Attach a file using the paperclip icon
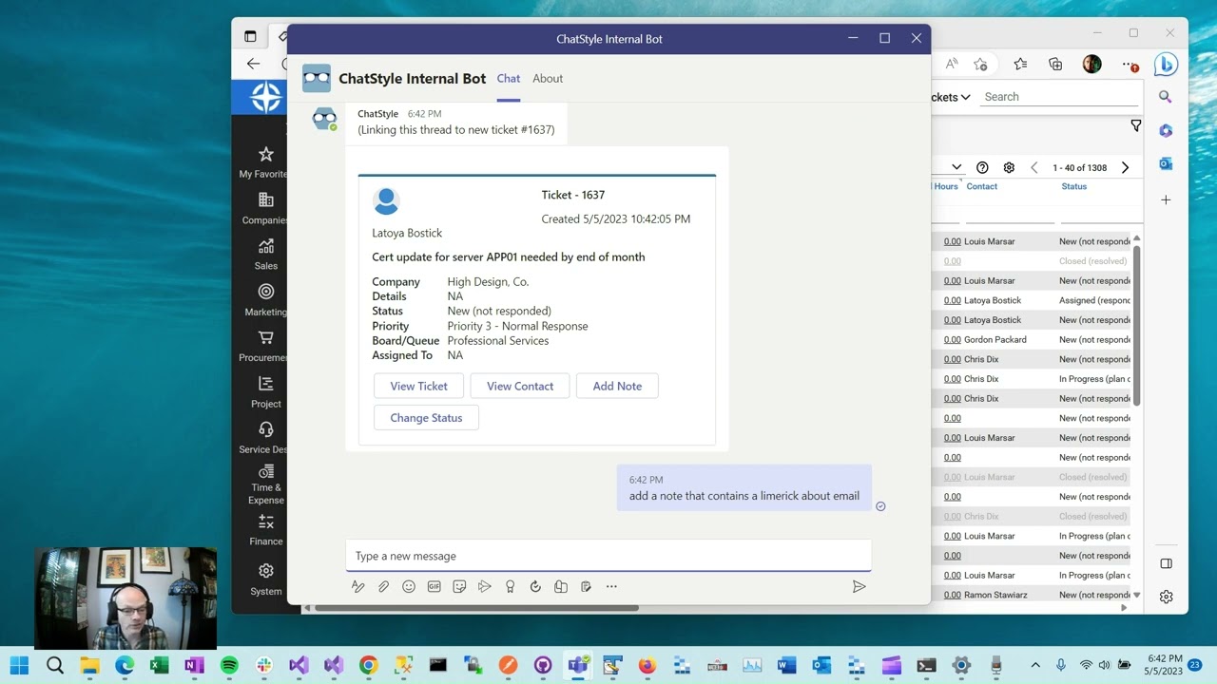The width and height of the screenshot is (1217, 684). 383,587
